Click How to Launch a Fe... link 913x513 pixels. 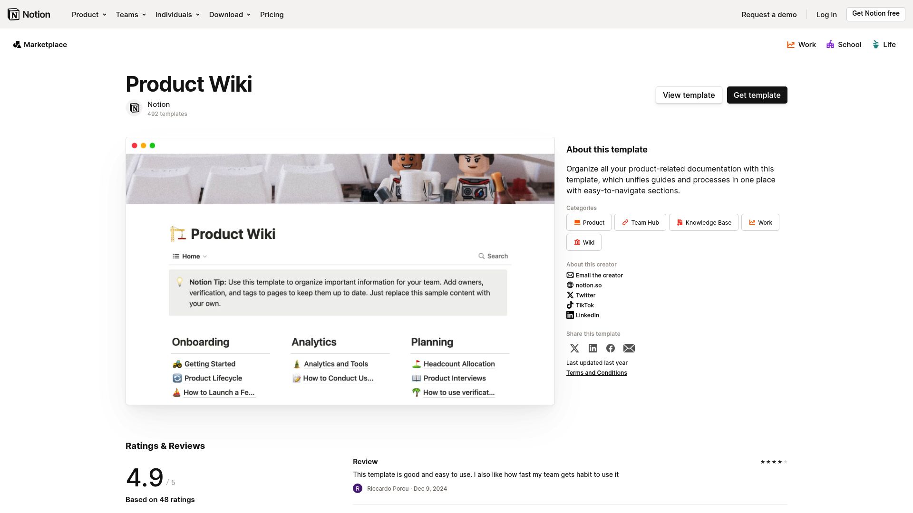(219, 393)
